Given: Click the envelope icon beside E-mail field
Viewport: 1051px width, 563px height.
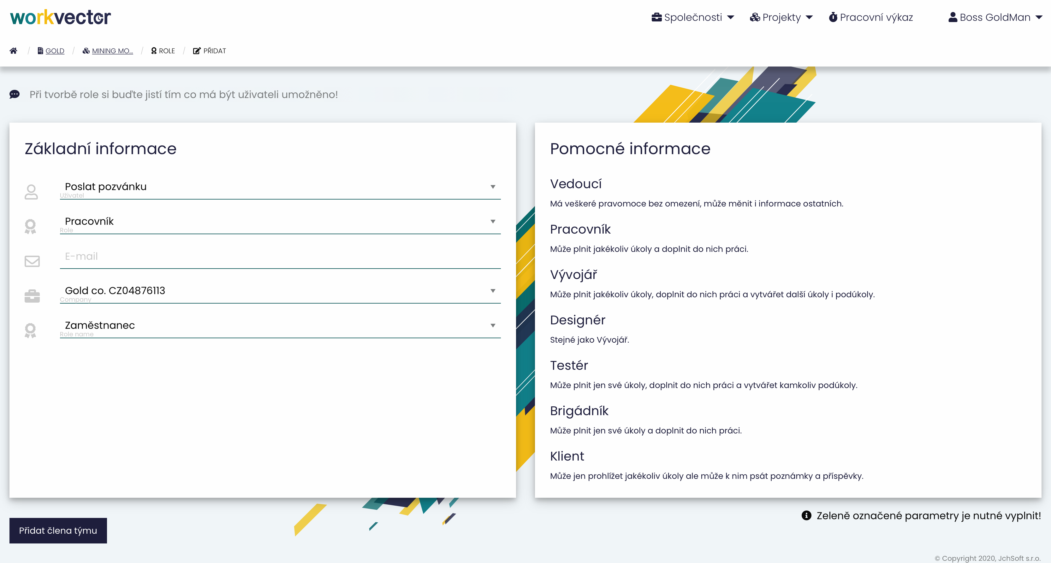Looking at the screenshot, I should [x=32, y=261].
